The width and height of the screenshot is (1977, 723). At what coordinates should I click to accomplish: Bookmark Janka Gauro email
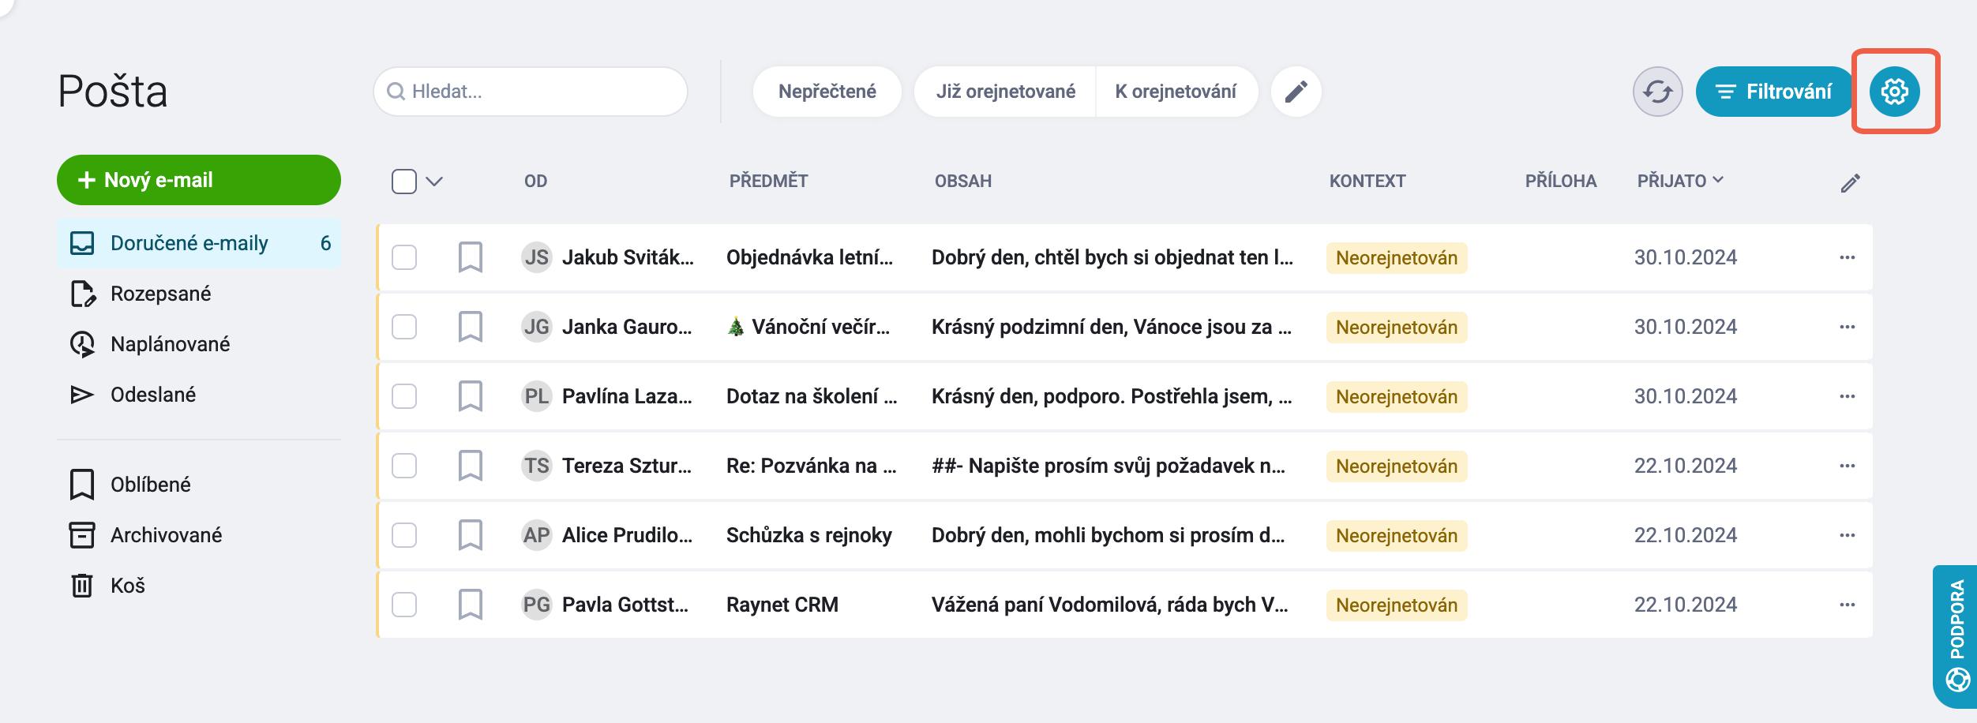[471, 327]
